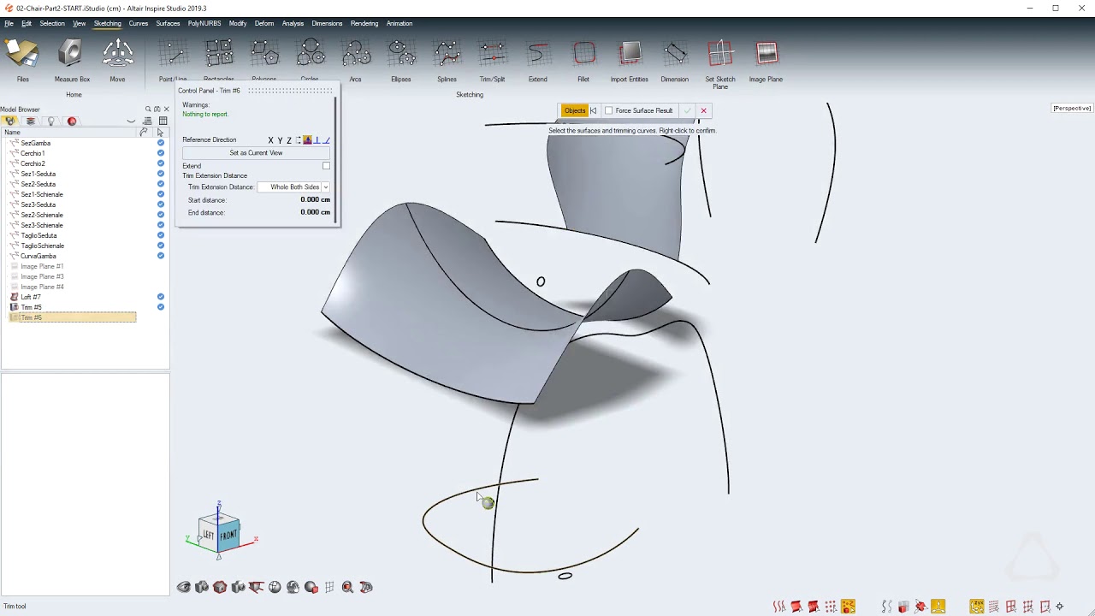The image size is (1095, 616).
Task: Hide the Cerchio2 curve
Action: [161, 163]
